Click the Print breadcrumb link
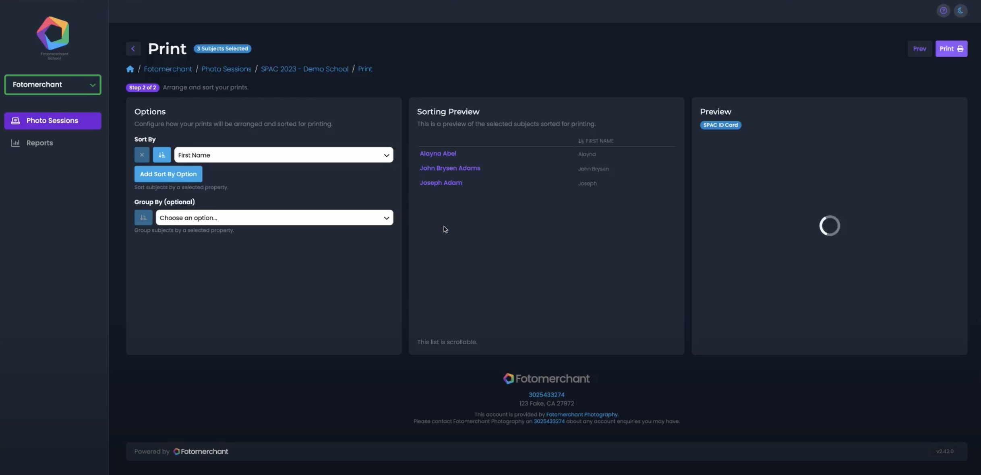Screen dimensions: 981x475 coord(365,69)
